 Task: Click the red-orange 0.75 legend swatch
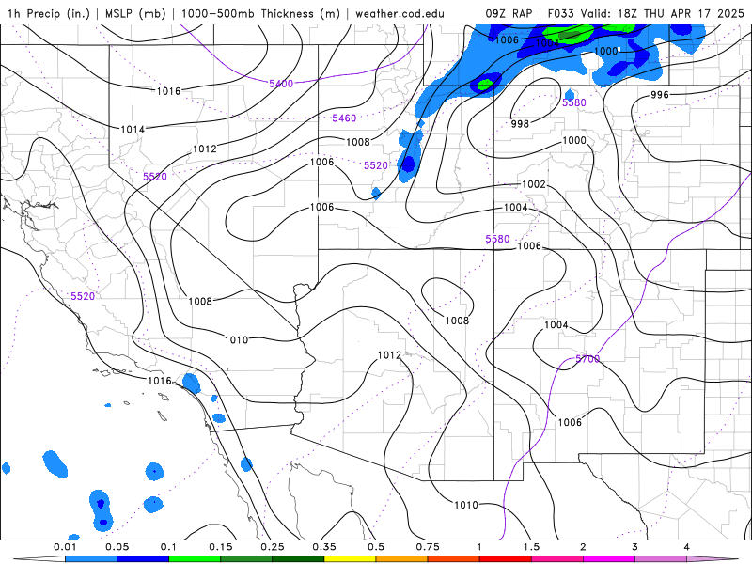click(x=453, y=559)
